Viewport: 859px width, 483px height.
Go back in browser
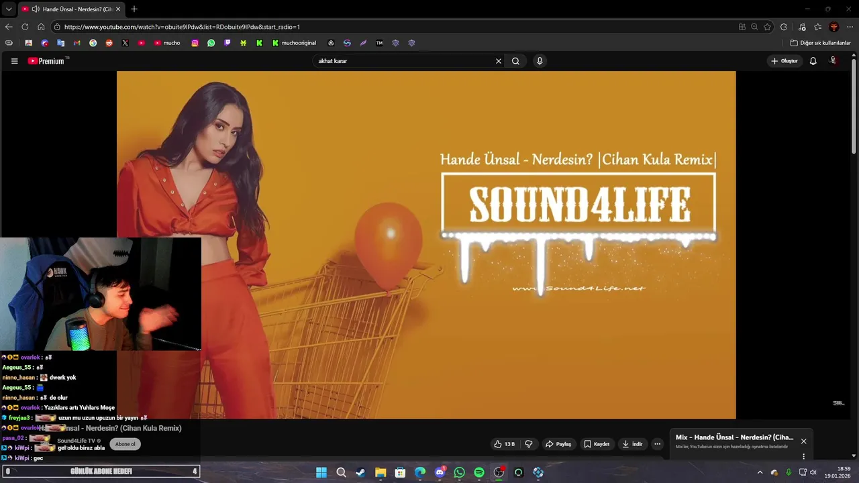coord(9,27)
